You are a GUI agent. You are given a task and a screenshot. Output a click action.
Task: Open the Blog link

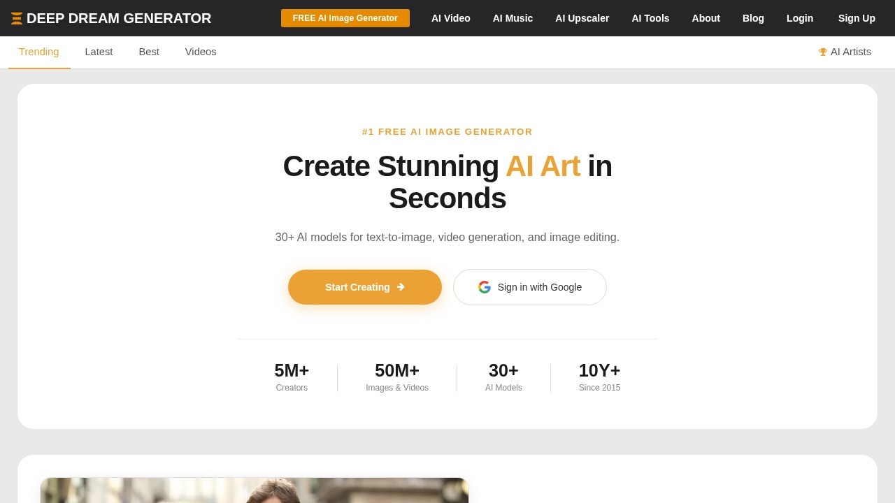coord(753,18)
